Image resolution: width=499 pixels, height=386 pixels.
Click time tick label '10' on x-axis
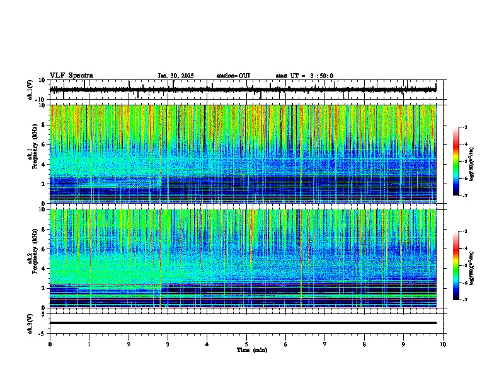click(x=443, y=344)
